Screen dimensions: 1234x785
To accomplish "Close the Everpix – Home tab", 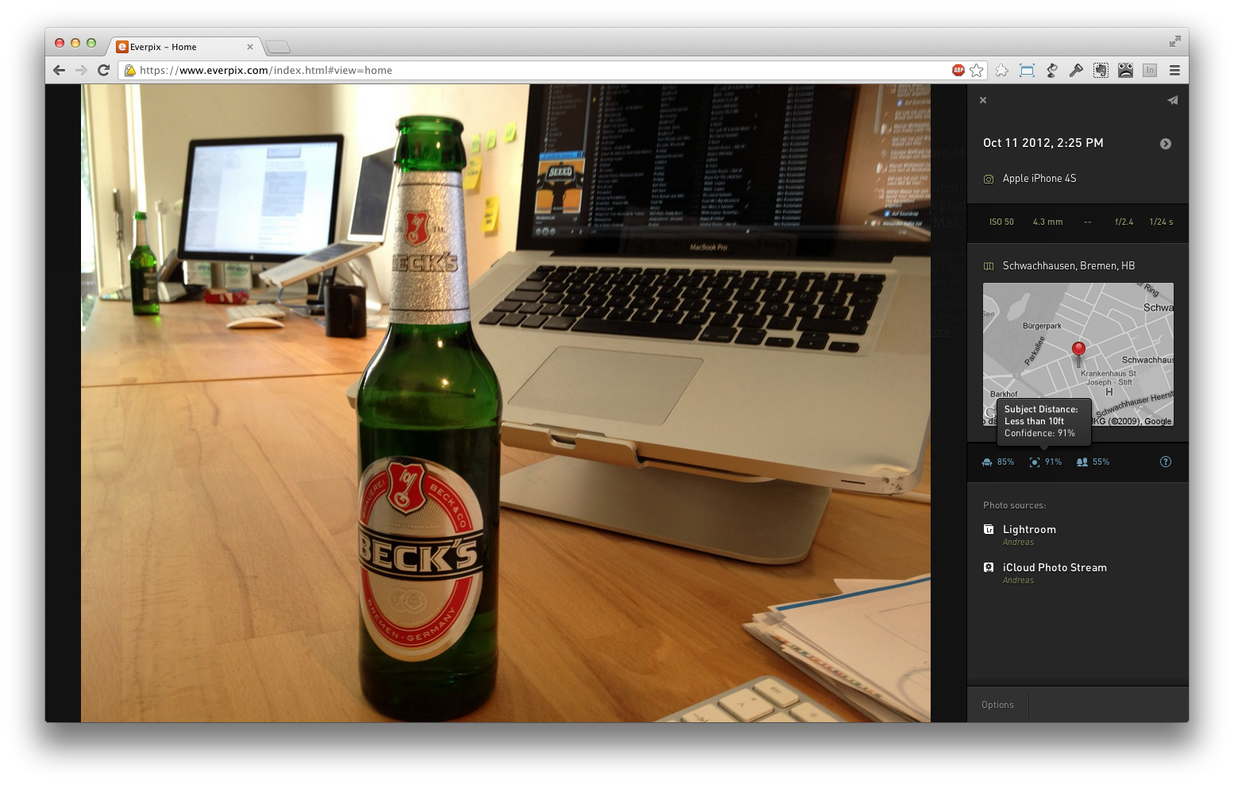I will click(x=250, y=47).
